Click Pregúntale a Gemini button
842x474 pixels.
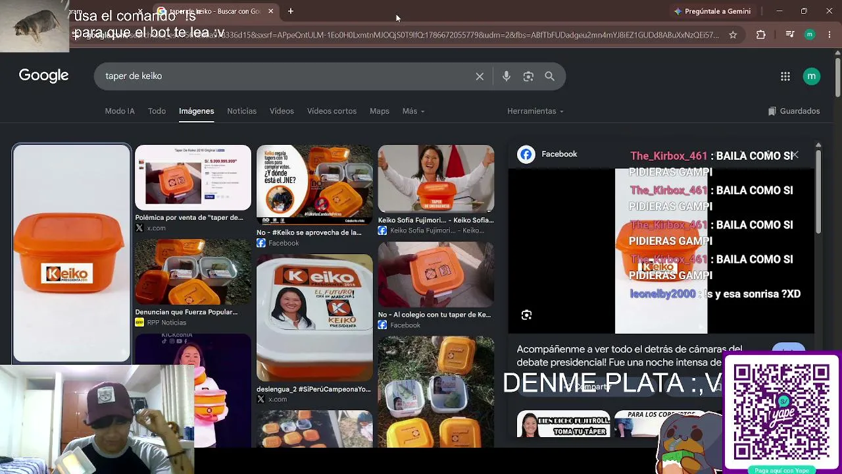point(712,11)
